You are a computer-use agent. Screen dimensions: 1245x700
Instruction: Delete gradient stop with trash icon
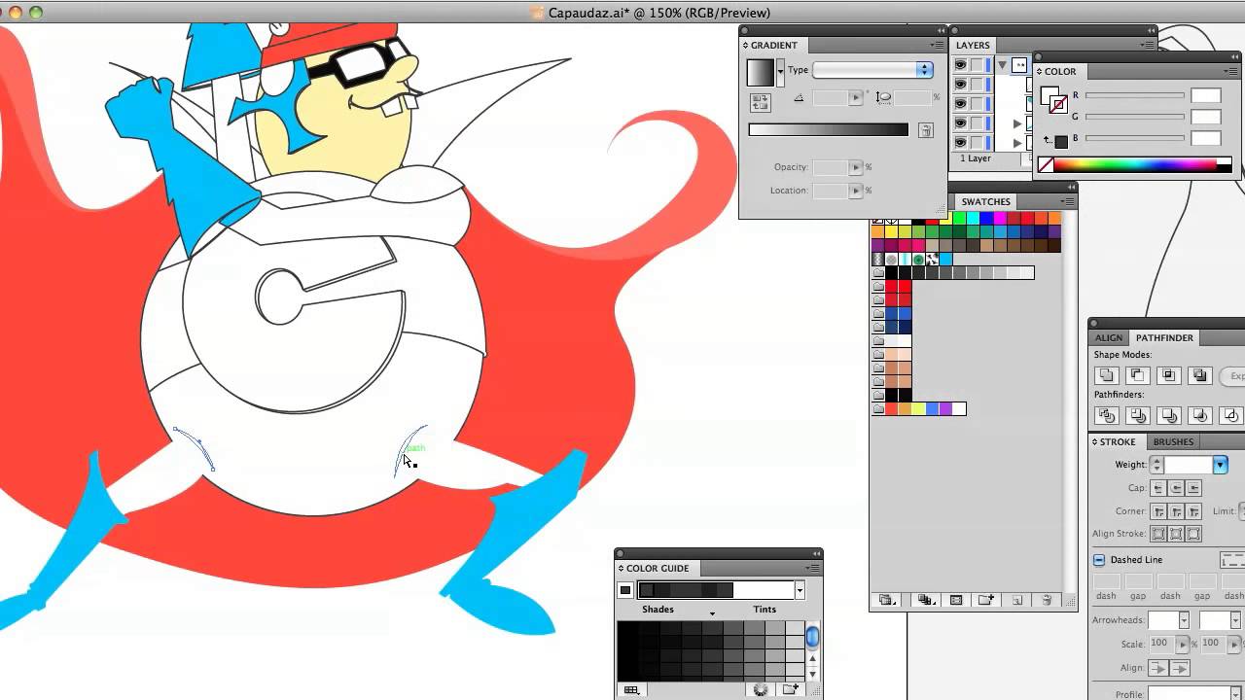925,130
